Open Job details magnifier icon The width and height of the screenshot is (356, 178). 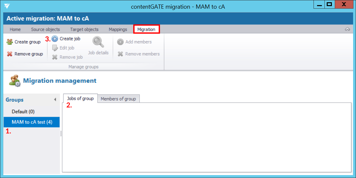pyautogui.click(x=98, y=42)
